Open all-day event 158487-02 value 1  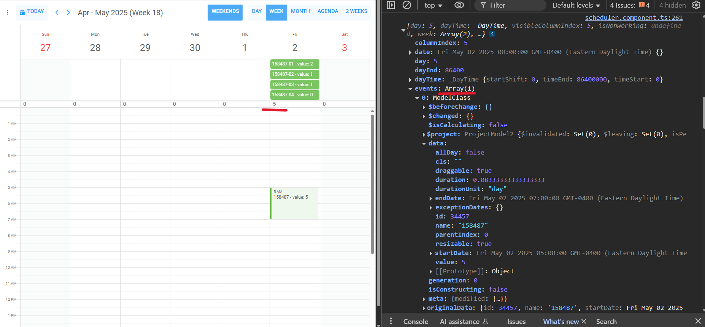[x=295, y=74]
